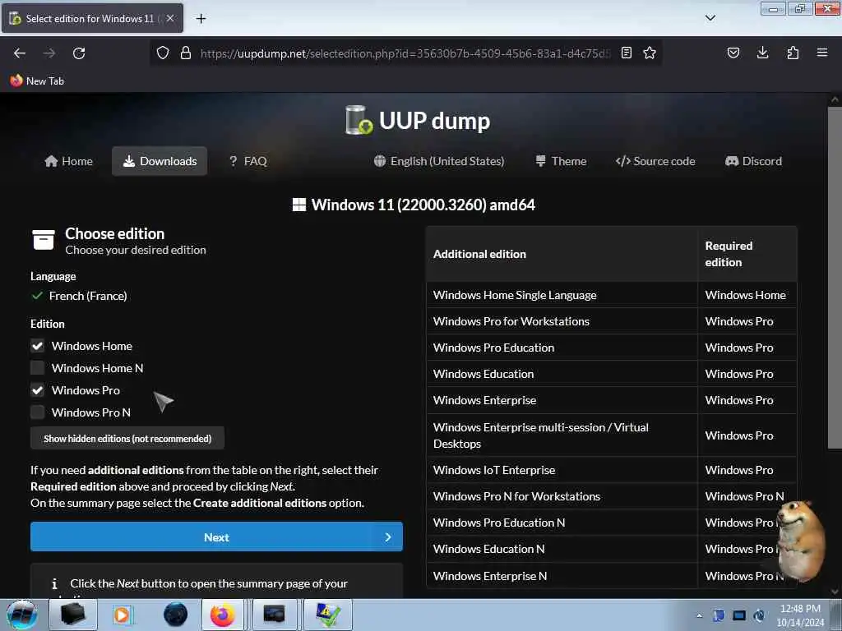Click the Choose edition archive box icon
This screenshot has height=631, width=842.
[x=44, y=240]
